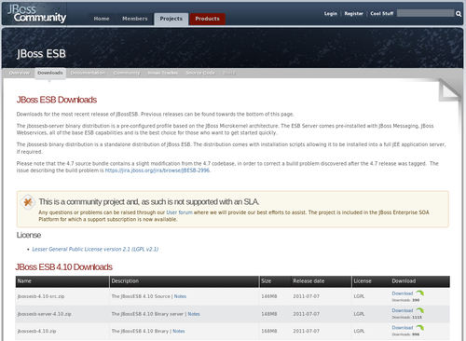
Task: Click the folded page corner graphic
Action: [x=449, y=91]
